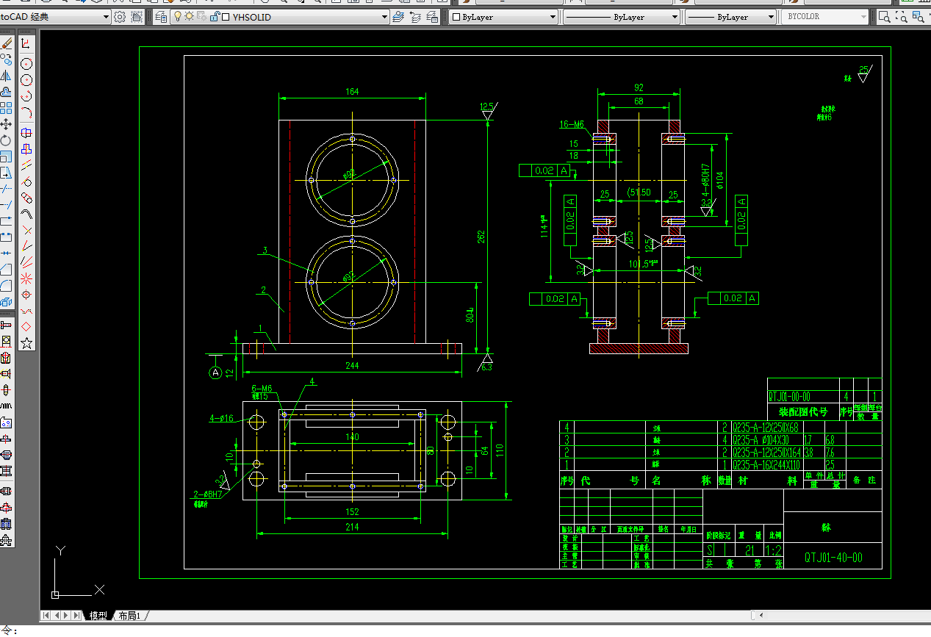Open the BYCOLOR plot style dropdown
Screen dimensions: 931x637
[x=825, y=16]
